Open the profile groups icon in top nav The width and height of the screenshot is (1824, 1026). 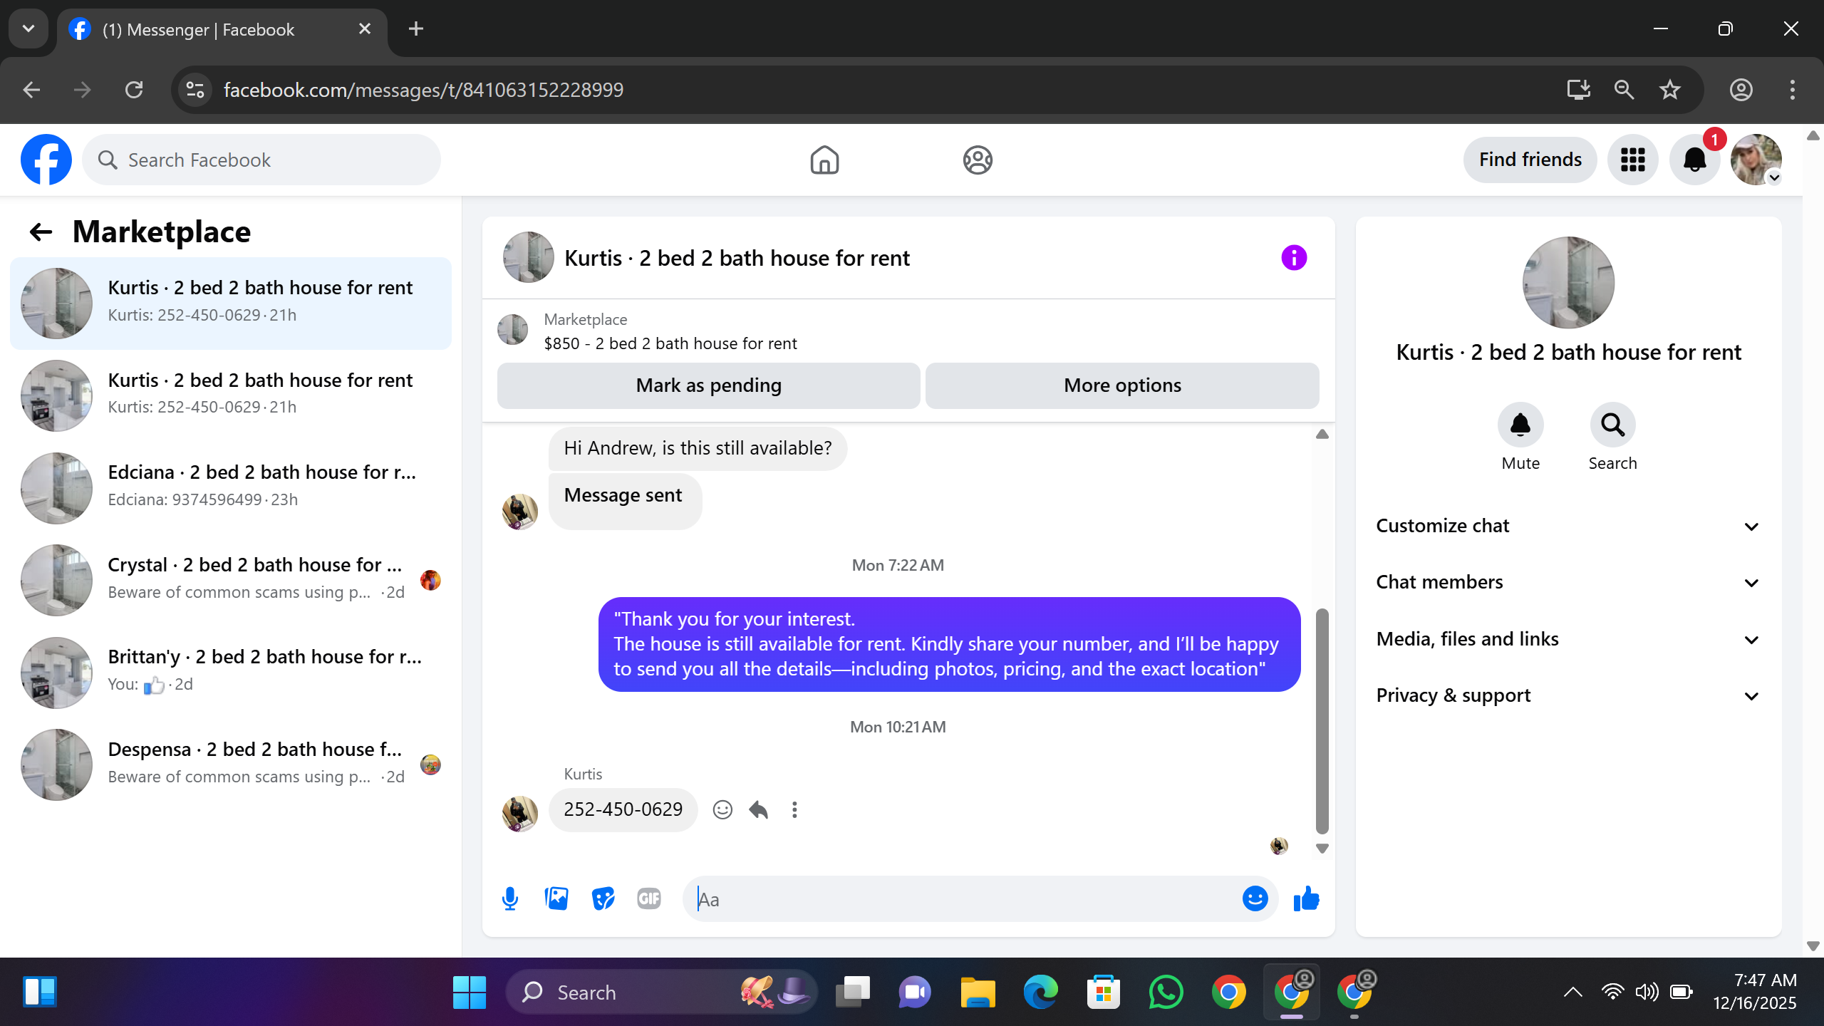[978, 160]
